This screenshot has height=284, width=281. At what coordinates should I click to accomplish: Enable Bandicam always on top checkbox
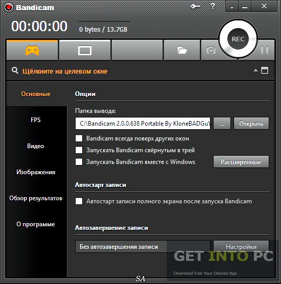pos(79,138)
